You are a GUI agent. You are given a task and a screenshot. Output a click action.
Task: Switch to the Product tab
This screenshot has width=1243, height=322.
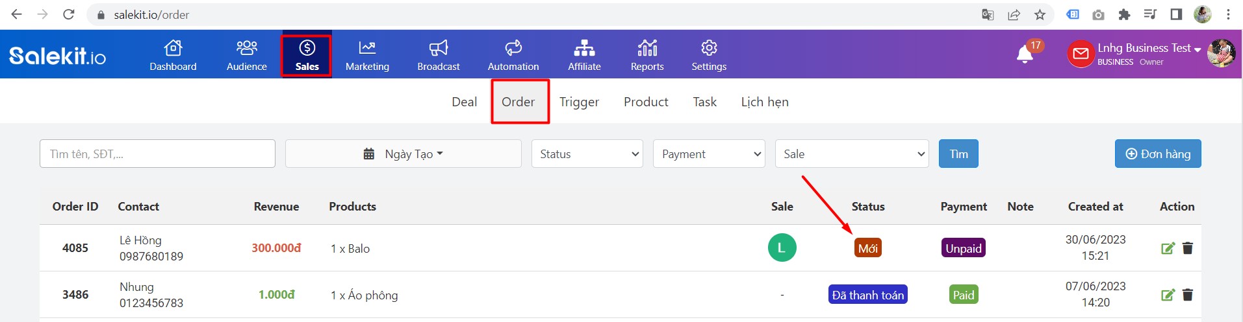point(646,102)
